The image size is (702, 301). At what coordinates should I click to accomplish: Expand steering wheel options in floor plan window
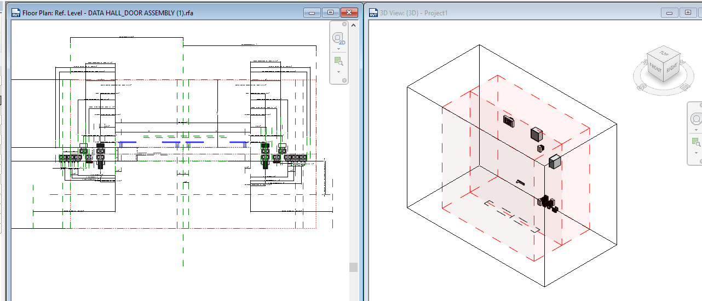(338, 49)
